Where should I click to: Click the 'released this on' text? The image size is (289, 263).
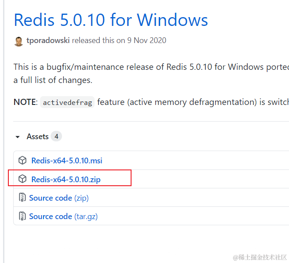pos(98,41)
